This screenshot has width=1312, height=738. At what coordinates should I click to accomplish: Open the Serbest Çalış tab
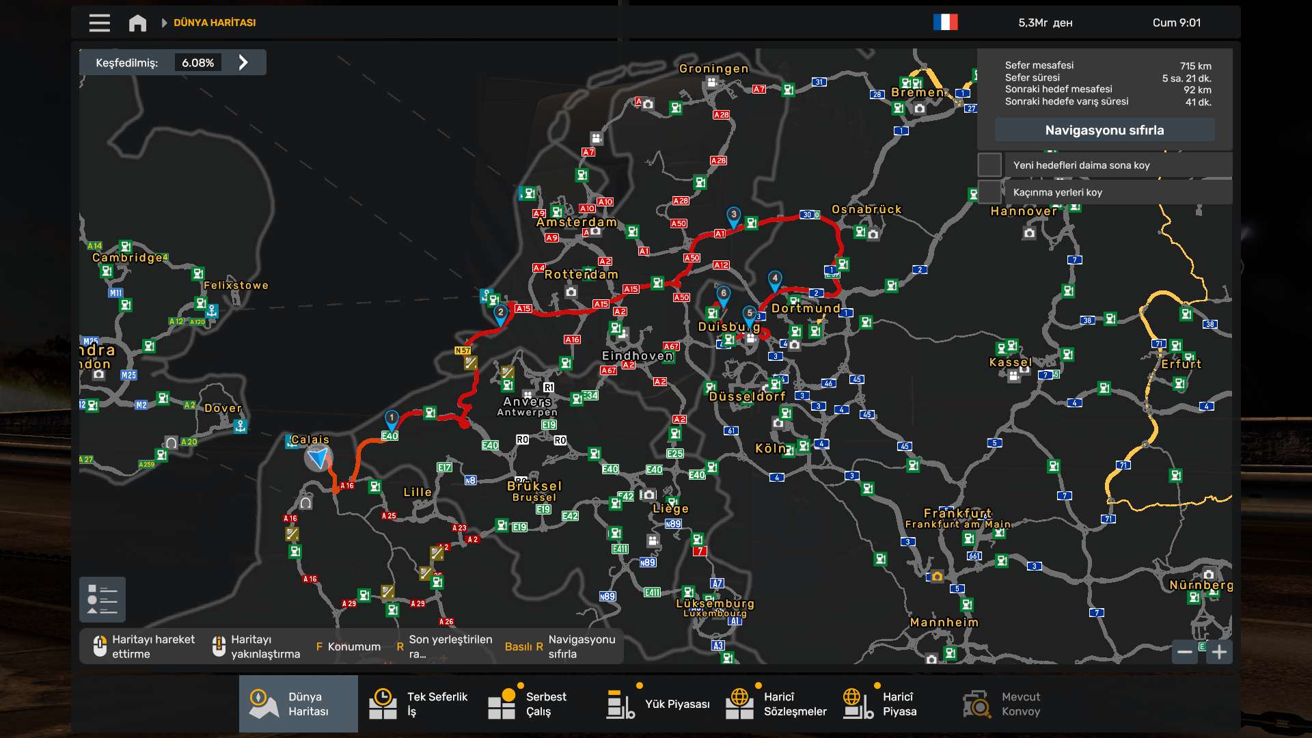(x=536, y=704)
